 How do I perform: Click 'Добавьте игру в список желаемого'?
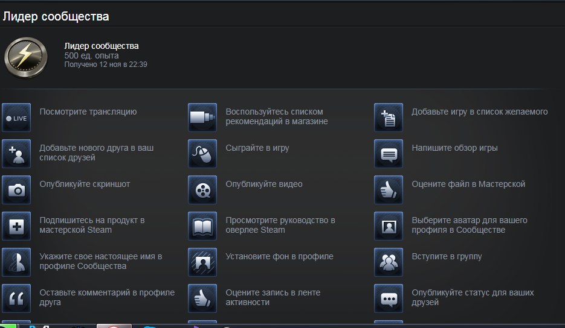pyautogui.click(x=480, y=112)
